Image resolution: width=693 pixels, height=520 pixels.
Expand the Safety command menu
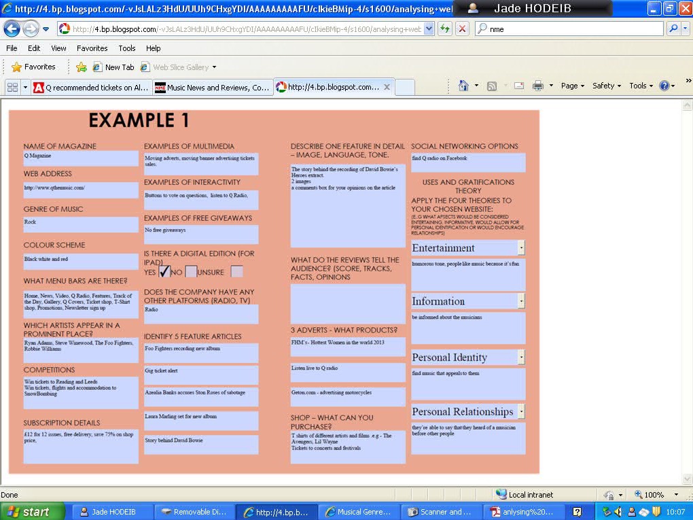click(x=607, y=86)
